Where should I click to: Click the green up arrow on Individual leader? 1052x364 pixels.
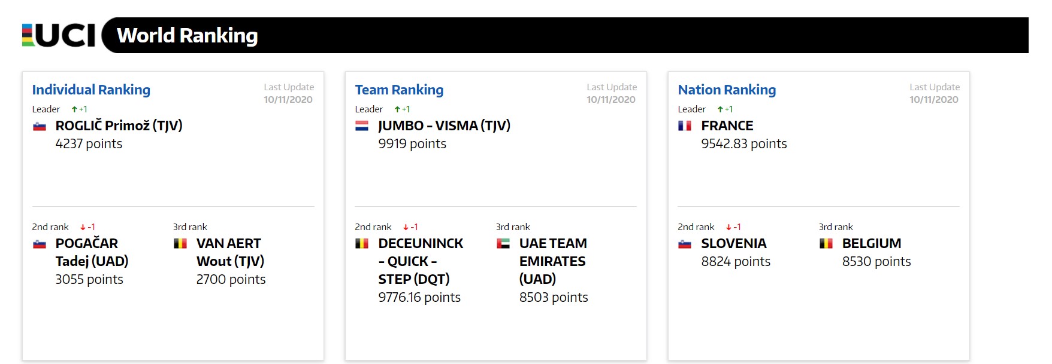[74, 109]
